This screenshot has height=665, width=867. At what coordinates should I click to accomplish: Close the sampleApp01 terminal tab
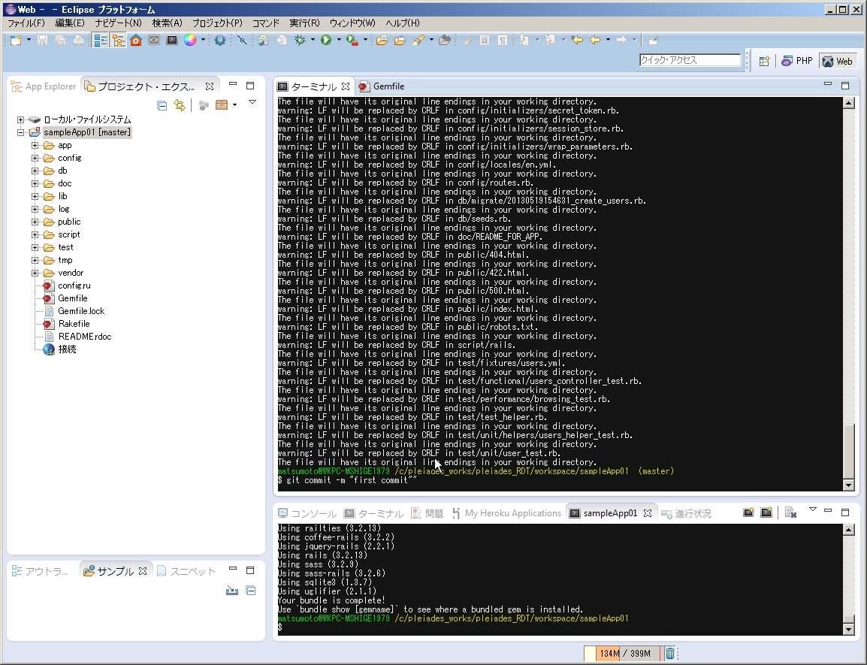pyautogui.click(x=648, y=513)
